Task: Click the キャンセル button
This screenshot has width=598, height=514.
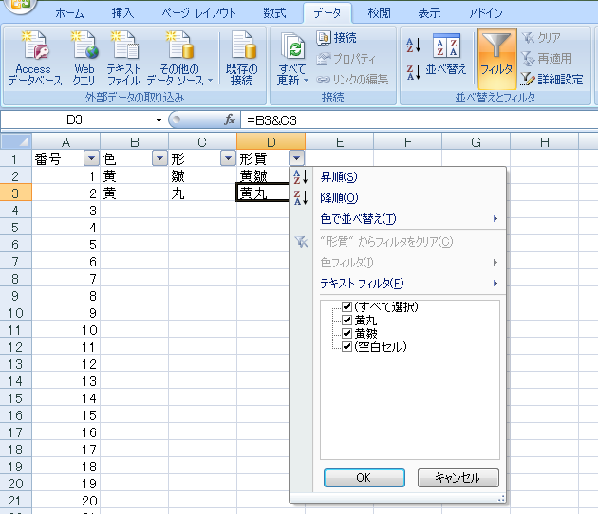Action: point(458,478)
